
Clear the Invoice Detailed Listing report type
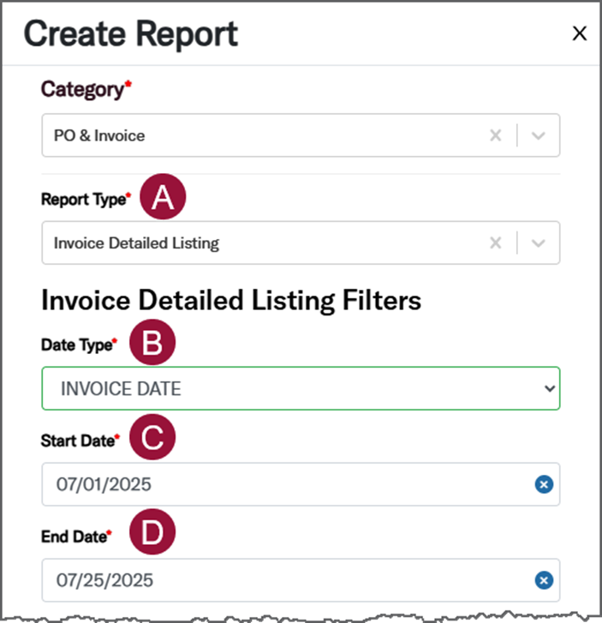[495, 243]
